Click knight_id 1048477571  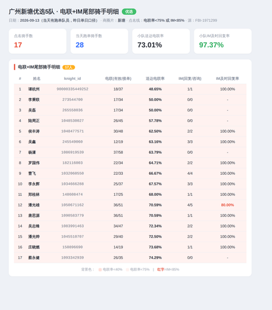tap(73, 131)
